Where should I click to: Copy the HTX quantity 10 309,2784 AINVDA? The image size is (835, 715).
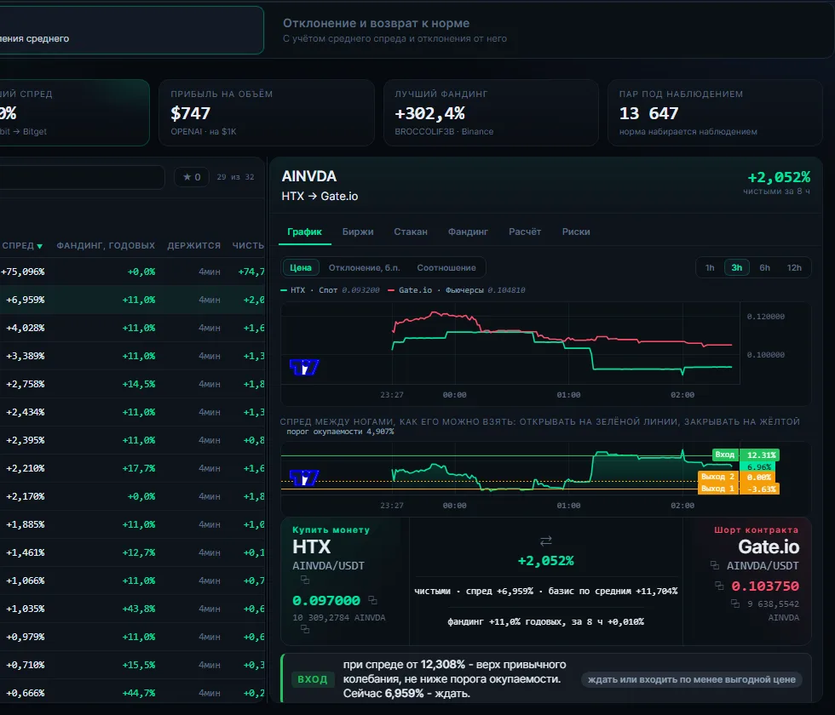[305, 629]
